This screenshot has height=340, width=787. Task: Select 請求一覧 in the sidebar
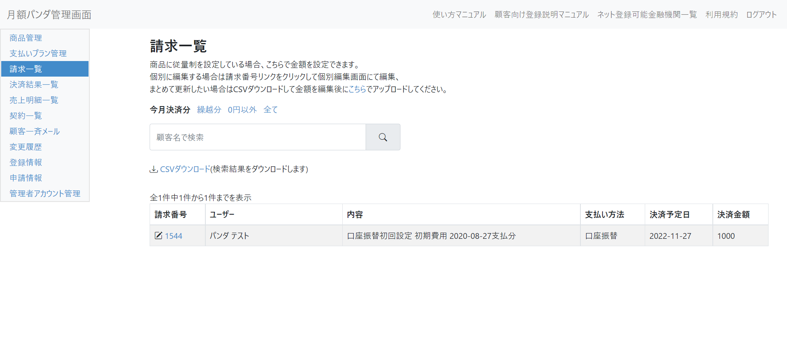[45, 69]
